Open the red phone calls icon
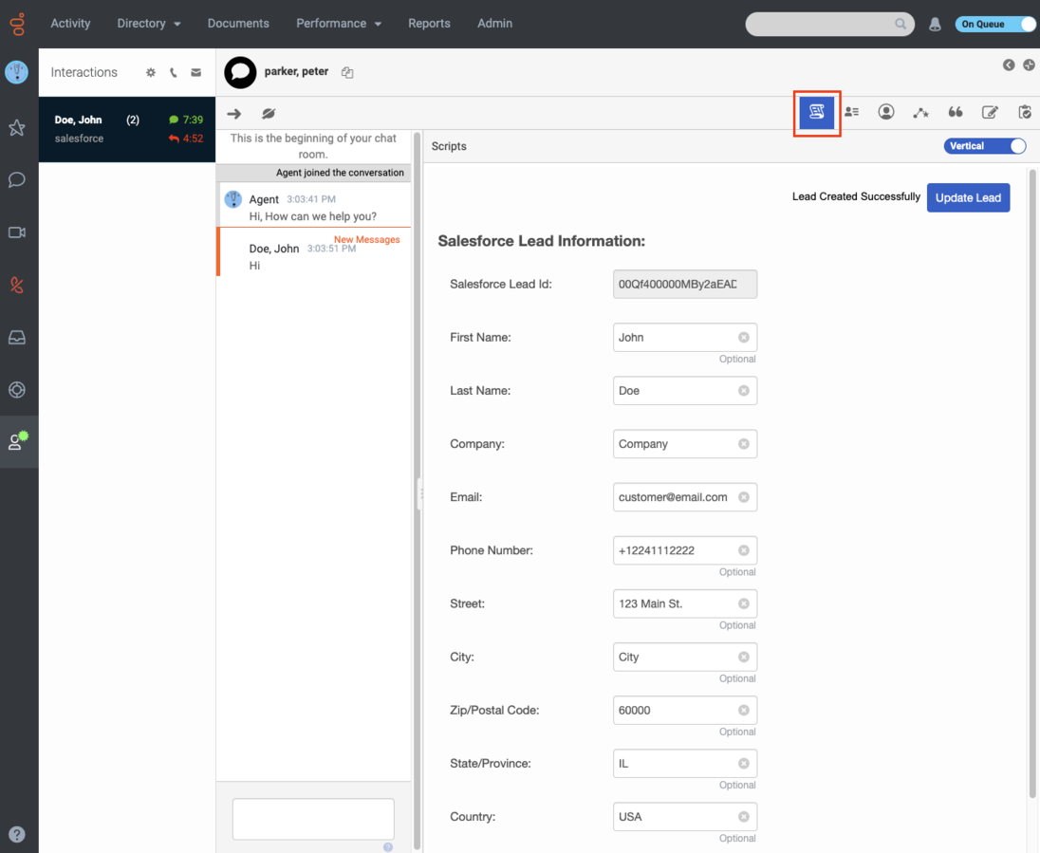The width and height of the screenshot is (1040, 853). pos(16,286)
